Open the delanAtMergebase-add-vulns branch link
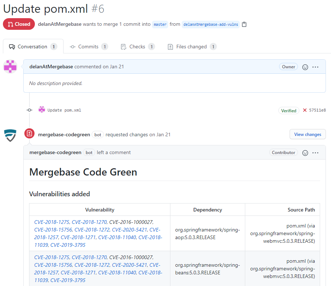This screenshot has width=331, height=286. (x=210, y=24)
